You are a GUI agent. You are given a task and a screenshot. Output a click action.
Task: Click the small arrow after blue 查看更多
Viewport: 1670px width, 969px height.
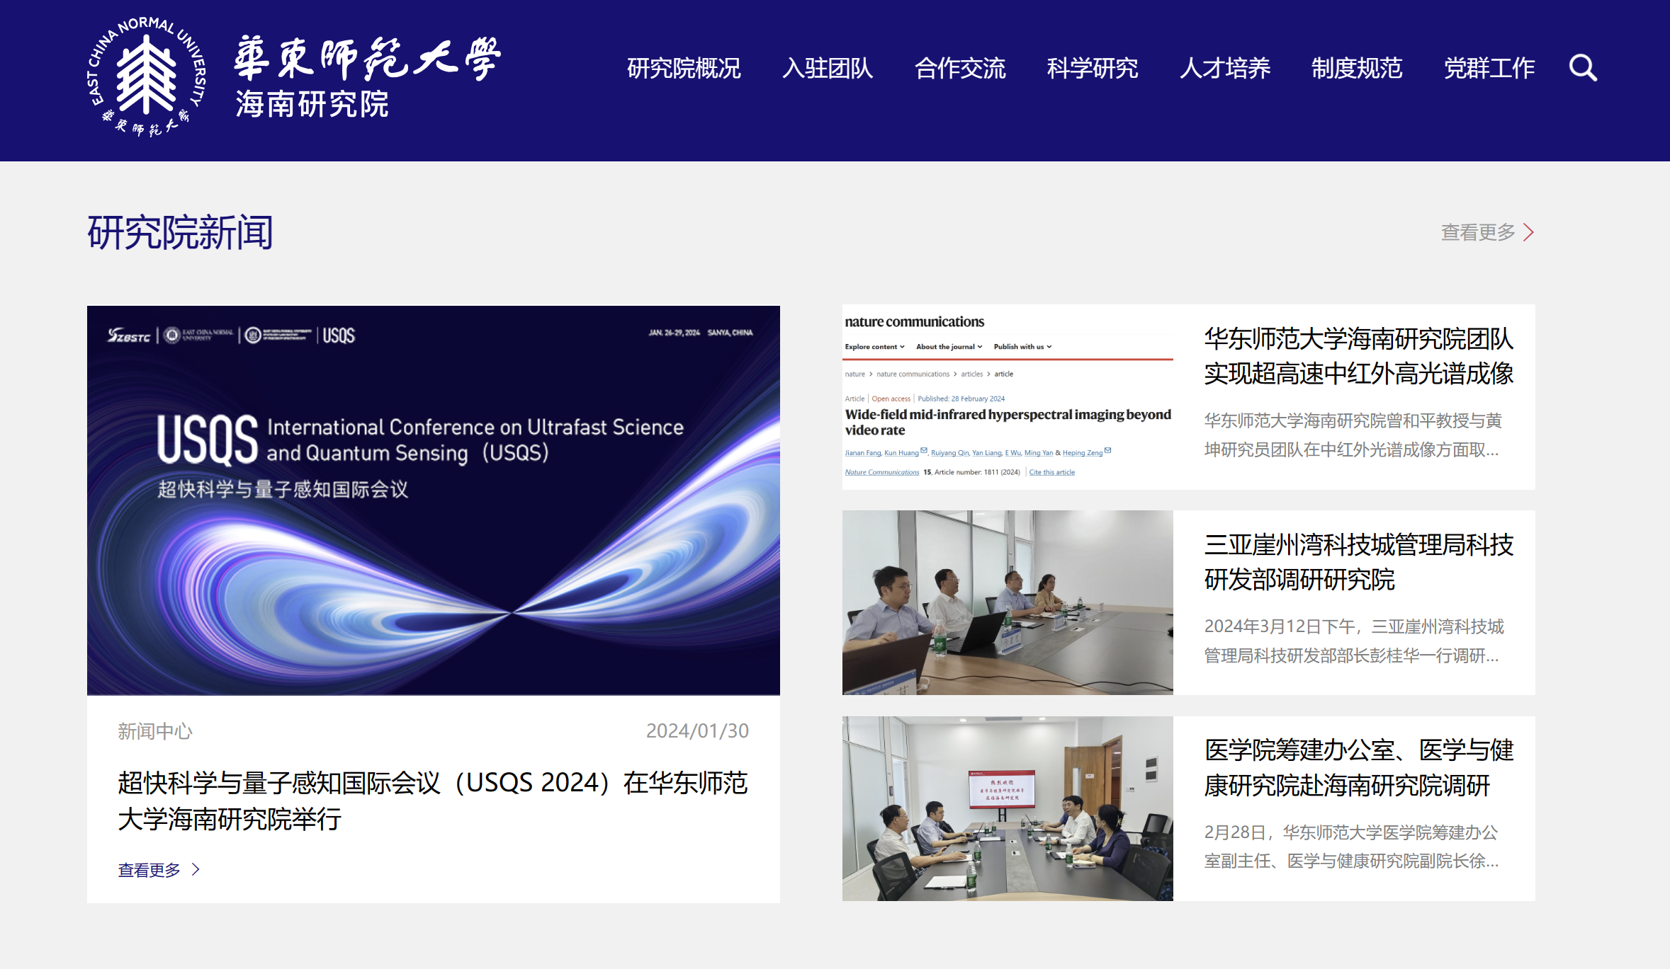[x=196, y=869]
